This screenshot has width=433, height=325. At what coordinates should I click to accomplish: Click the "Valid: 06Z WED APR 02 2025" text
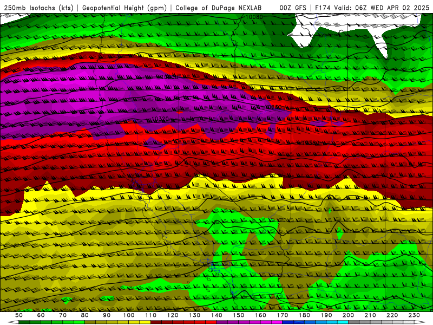[382, 8]
